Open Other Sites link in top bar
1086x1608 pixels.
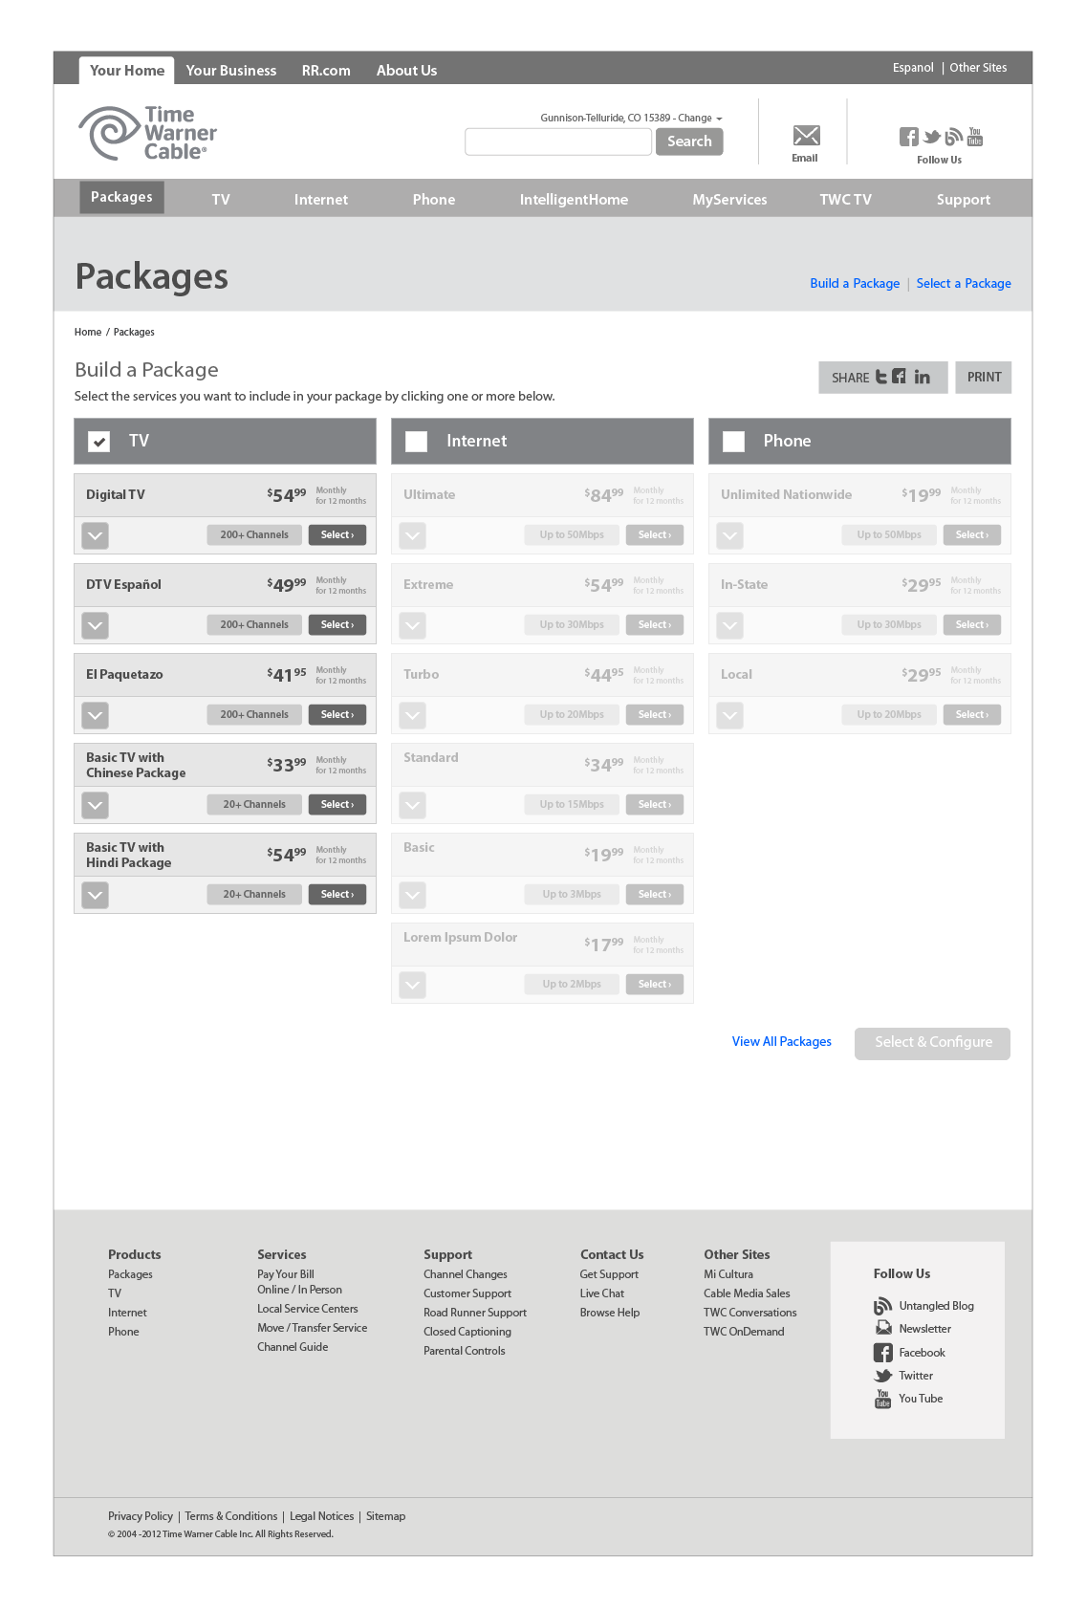click(x=978, y=68)
